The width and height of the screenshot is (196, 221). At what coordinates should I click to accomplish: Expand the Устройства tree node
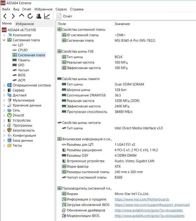[x=4, y=120]
